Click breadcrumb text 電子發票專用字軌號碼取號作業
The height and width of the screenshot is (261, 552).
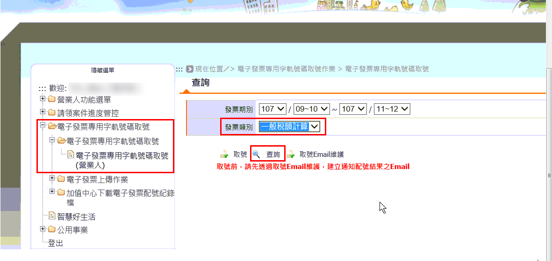[287, 69]
